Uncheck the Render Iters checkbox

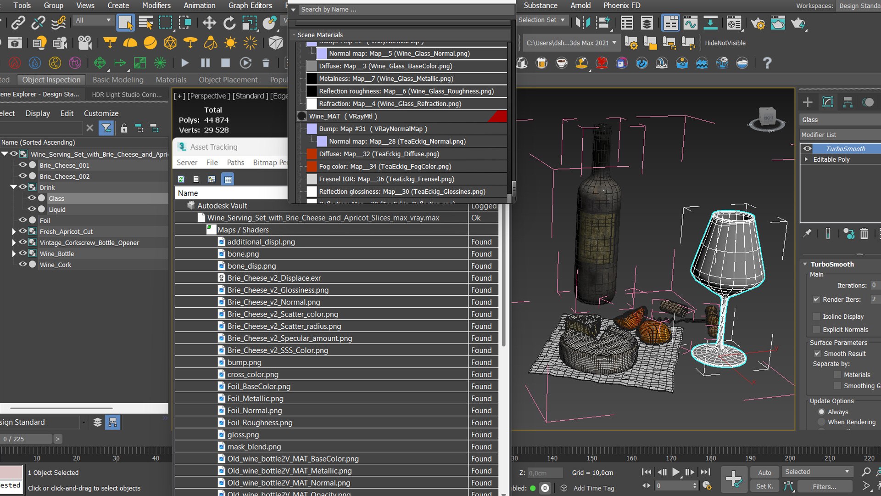pyautogui.click(x=816, y=299)
